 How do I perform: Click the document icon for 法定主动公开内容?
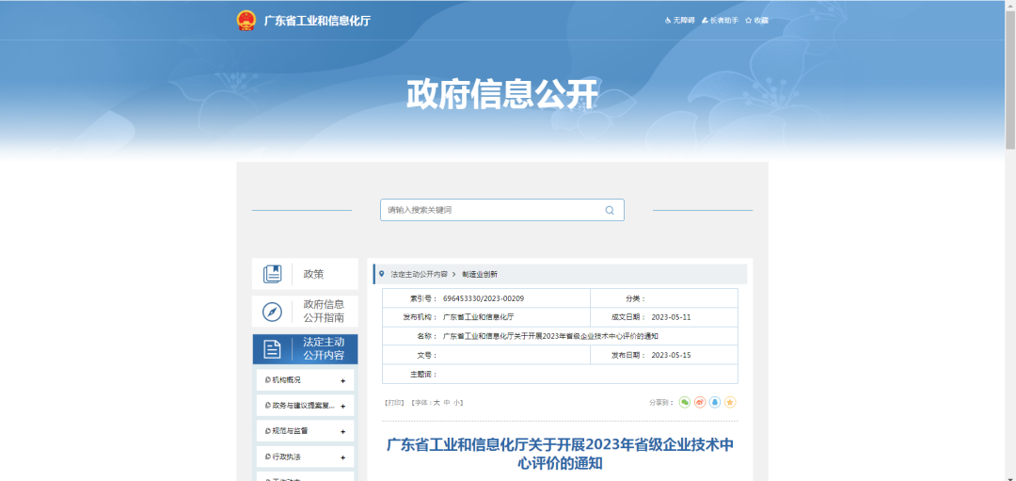(x=272, y=349)
